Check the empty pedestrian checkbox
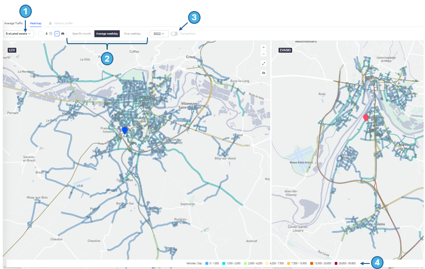The image size is (425, 269). tap(41, 34)
